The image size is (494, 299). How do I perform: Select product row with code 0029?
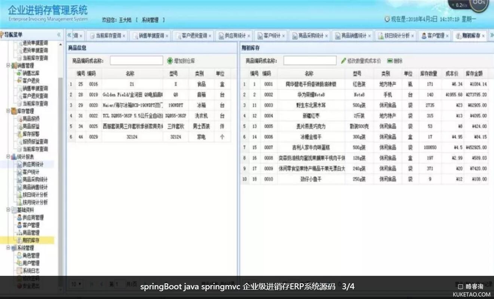pyautogui.click(x=148, y=137)
